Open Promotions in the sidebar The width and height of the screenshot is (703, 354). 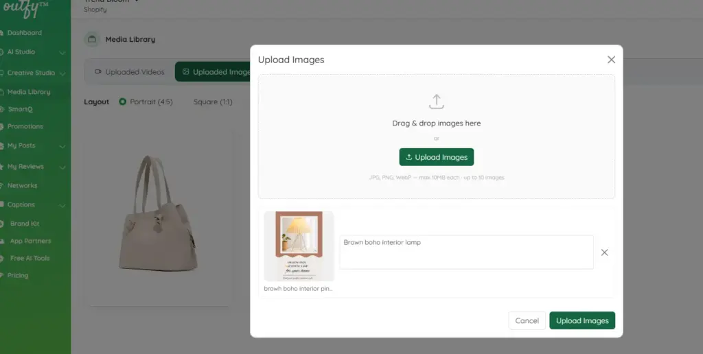(25, 126)
